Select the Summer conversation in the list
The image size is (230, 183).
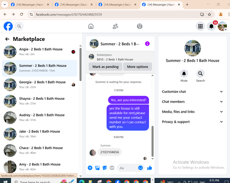[39, 68]
